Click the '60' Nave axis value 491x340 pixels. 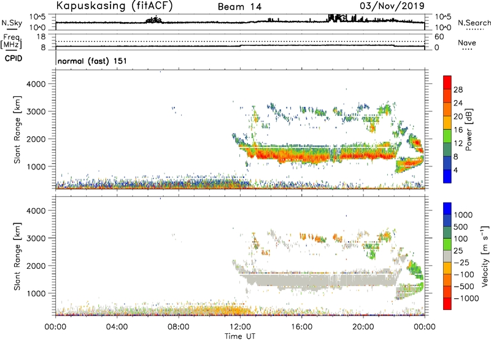[439, 37]
